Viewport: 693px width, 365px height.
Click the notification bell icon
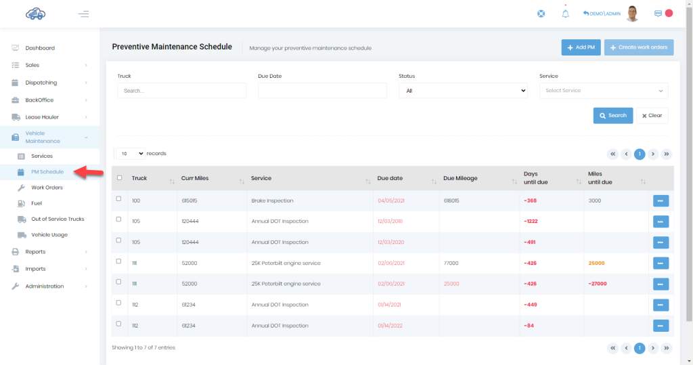[565, 14]
